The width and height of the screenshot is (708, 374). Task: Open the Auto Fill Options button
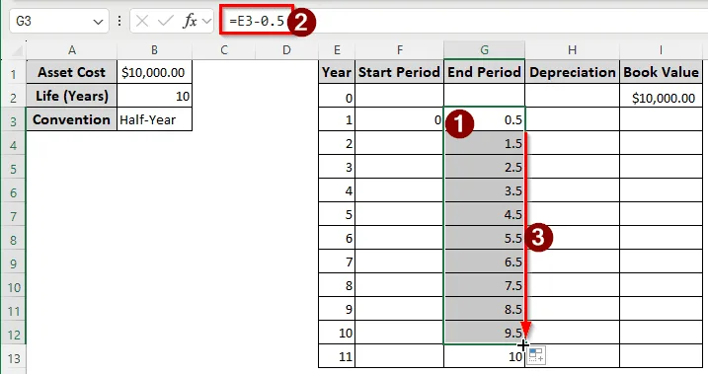pyautogui.click(x=536, y=355)
